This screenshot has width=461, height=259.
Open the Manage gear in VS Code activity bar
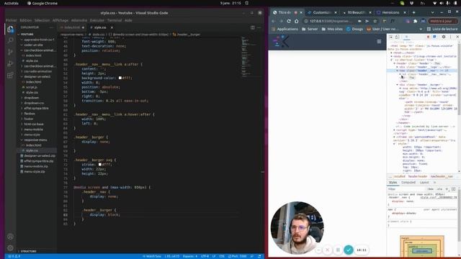pyautogui.click(x=10, y=247)
